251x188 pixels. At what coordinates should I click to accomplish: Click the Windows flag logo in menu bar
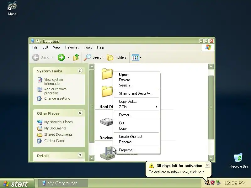(x=208, y=47)
